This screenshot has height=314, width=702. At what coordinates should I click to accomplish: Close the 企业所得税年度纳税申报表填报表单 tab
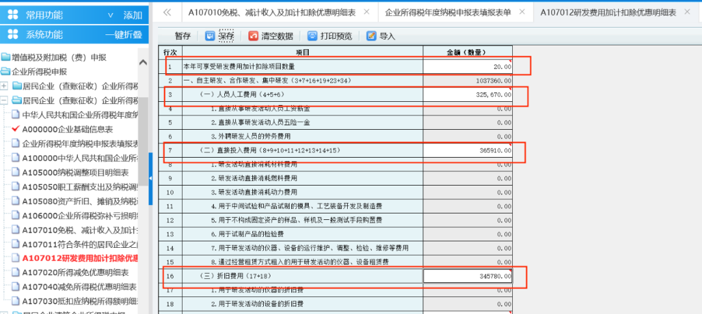coord(522,12)
